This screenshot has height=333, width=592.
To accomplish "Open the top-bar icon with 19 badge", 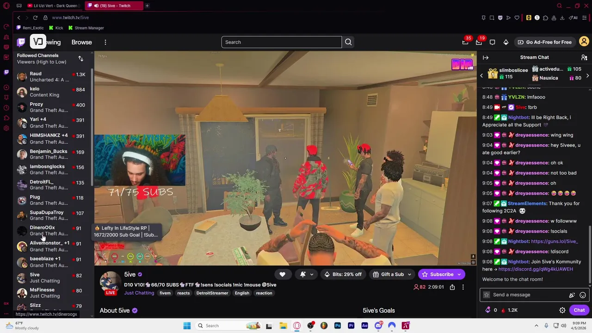I will click(x=479, y=42).
